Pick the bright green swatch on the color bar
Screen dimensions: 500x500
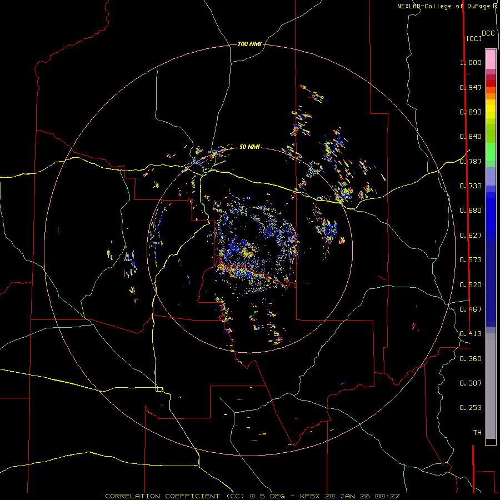click(491, 152)
